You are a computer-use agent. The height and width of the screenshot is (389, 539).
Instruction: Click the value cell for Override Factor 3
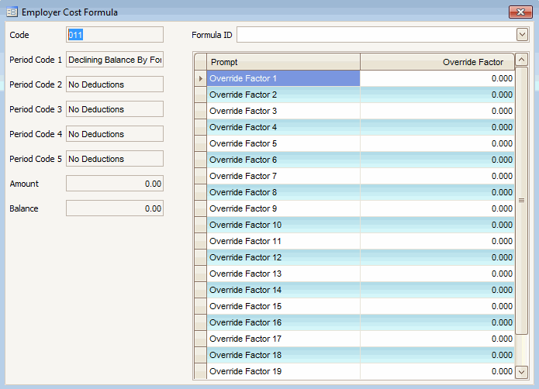point(437,111)
